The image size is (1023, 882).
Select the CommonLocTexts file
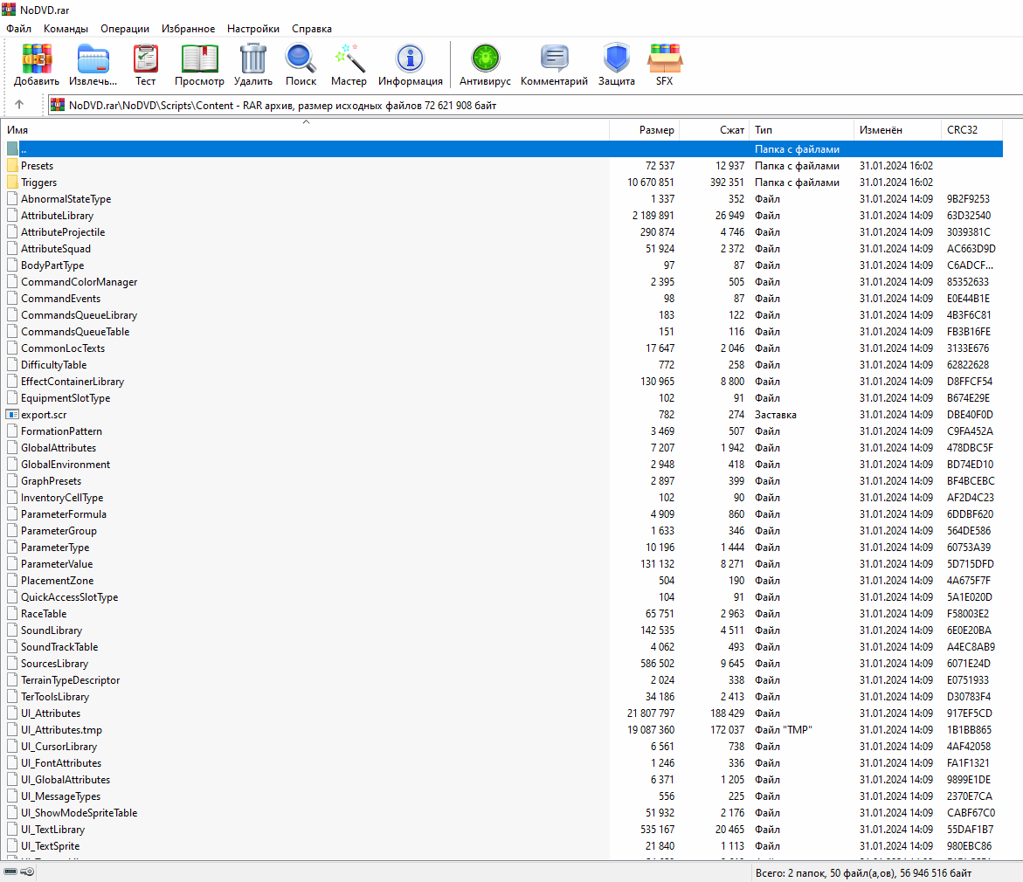coord(63,348)
